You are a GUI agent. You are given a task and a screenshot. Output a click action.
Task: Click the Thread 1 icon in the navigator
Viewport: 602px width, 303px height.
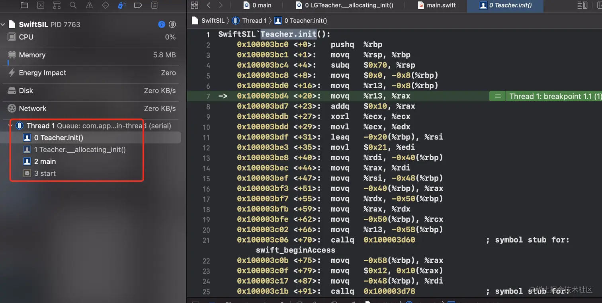20,126
